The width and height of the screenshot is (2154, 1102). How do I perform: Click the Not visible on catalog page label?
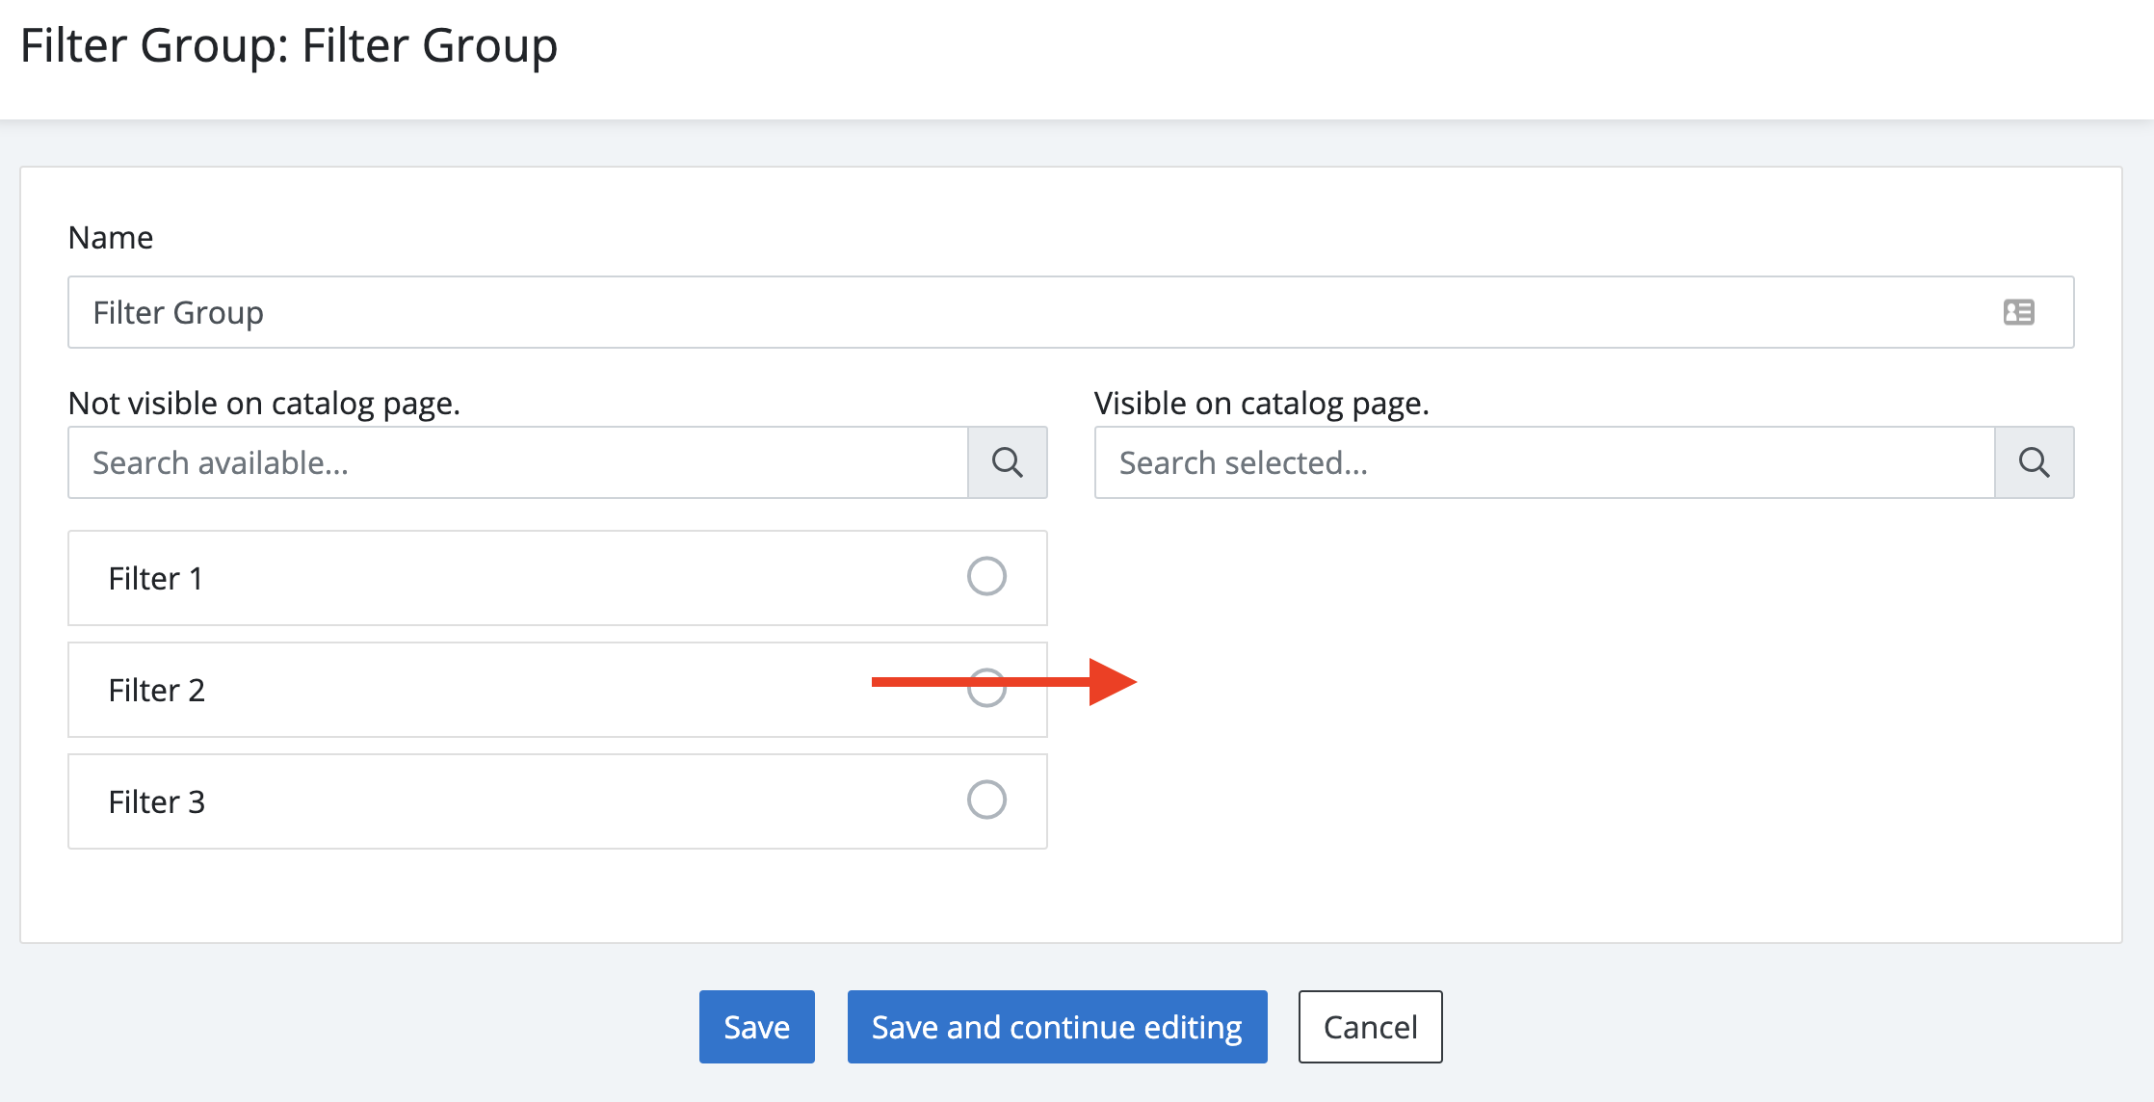tap(264, 403)
